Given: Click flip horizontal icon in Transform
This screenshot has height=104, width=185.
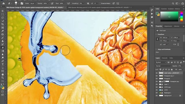Looking at the screenshot, I should pos(175,44).
